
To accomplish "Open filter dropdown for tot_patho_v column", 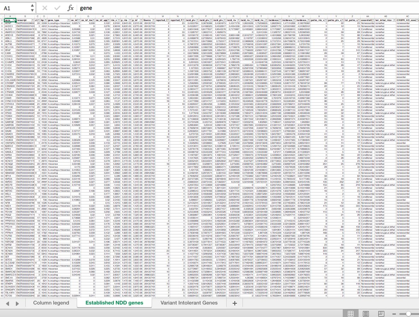I will 359,20.
